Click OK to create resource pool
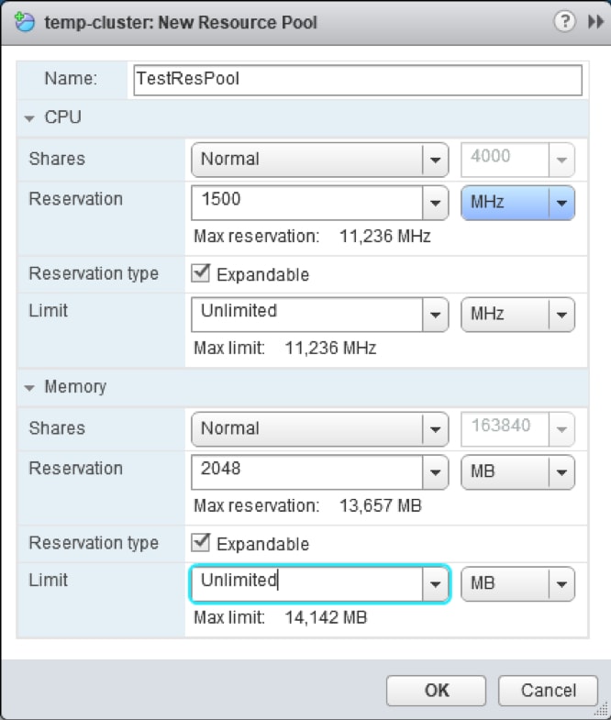Image resolution: width=611 pixels, height=720 pixels. 436,691
